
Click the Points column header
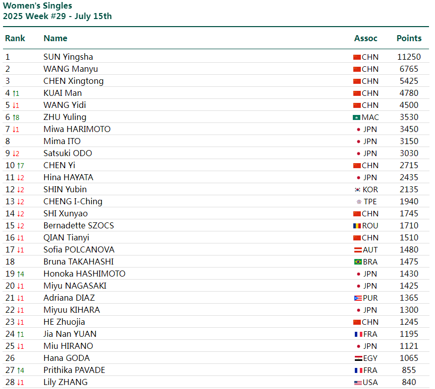(409, 38)
